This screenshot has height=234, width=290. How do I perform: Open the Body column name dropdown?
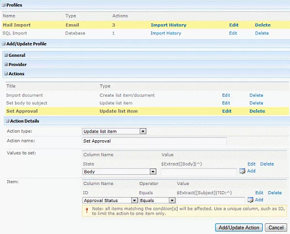(x=153, y=171)
